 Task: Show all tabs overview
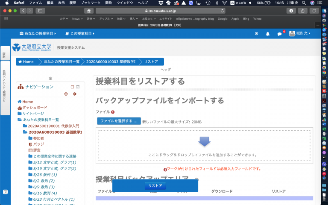314,11
